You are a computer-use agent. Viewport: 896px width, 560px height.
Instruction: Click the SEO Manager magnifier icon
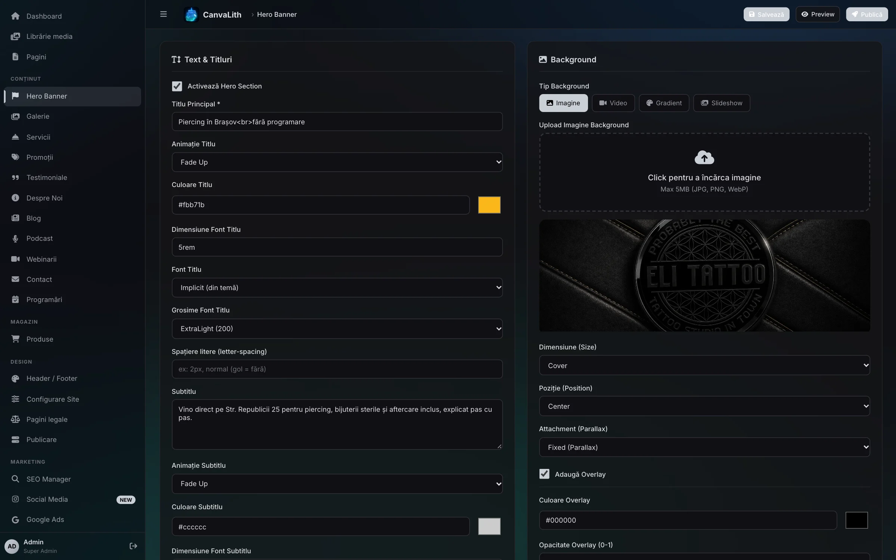(15, 479)
